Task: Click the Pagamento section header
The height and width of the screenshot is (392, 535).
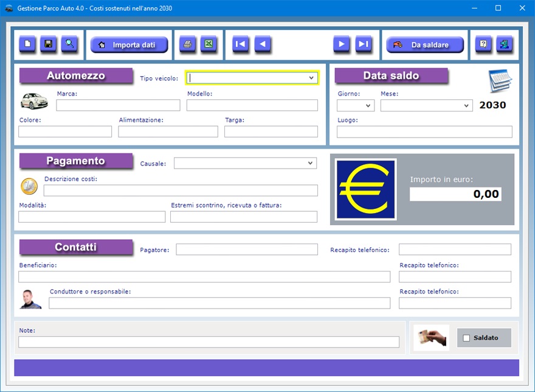Action: tap(76, 161)
